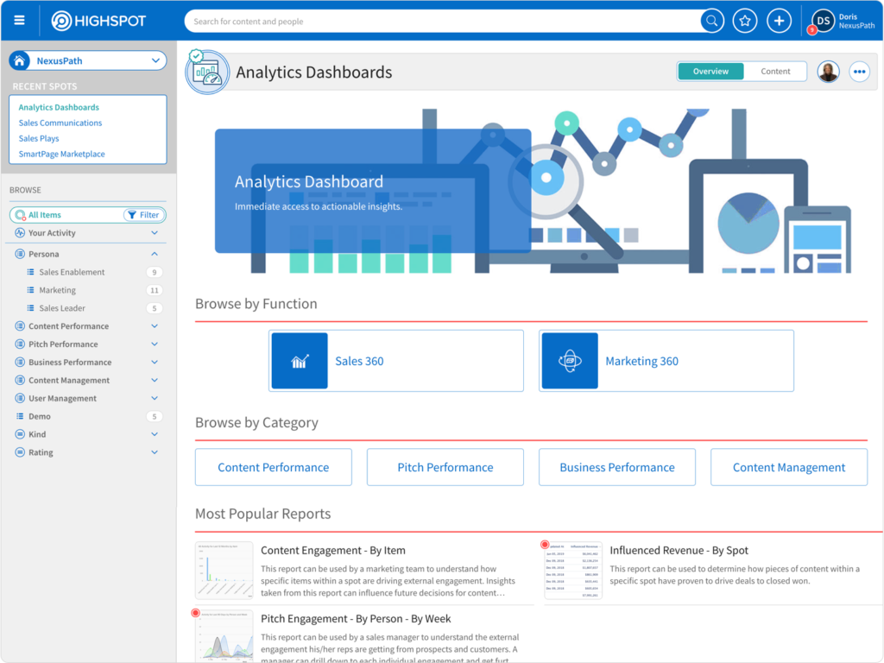The height and width of the screenshot is (663, 884).
Task: Click the Sales 360 chart icon
Action: point(300,361)
